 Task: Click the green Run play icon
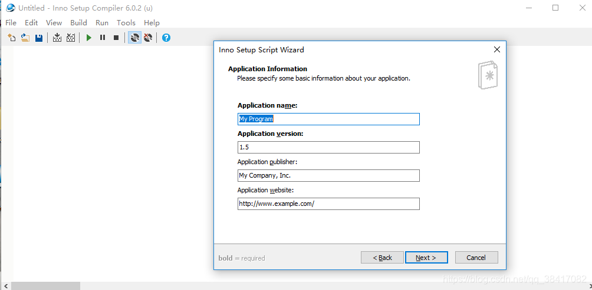pos(88,38)
